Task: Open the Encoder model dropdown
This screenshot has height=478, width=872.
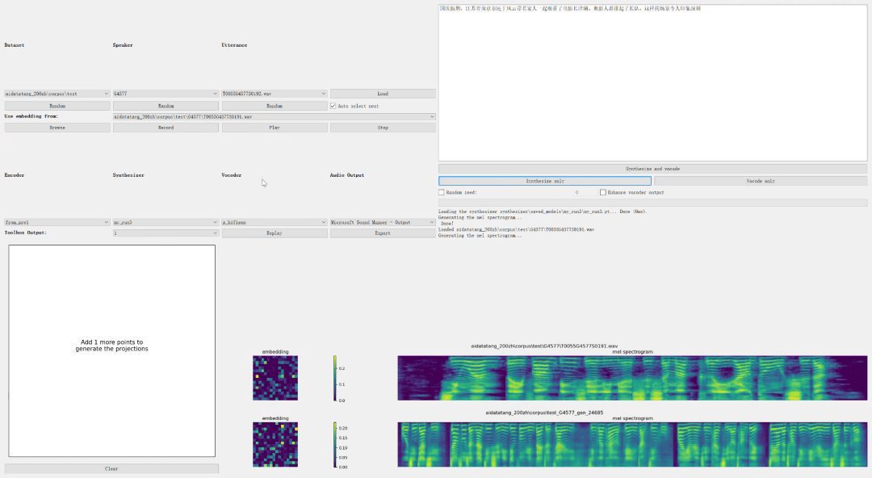Action: pos(57,222)
